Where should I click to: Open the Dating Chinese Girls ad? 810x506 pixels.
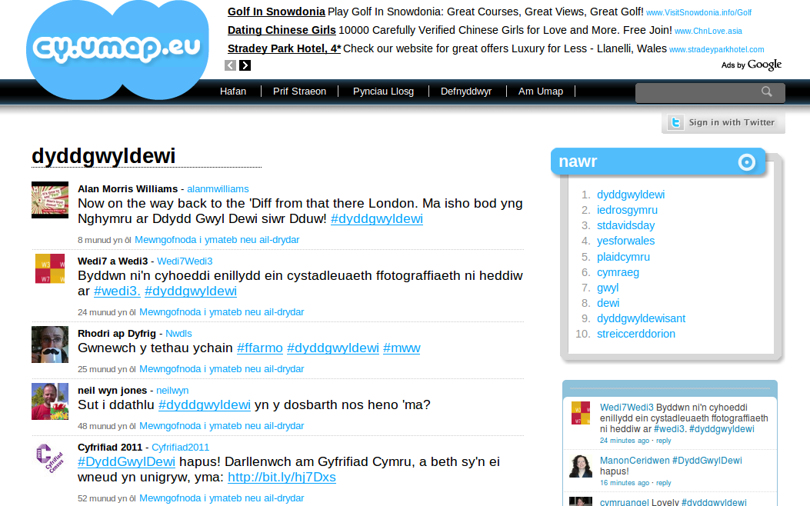(282, 30)
